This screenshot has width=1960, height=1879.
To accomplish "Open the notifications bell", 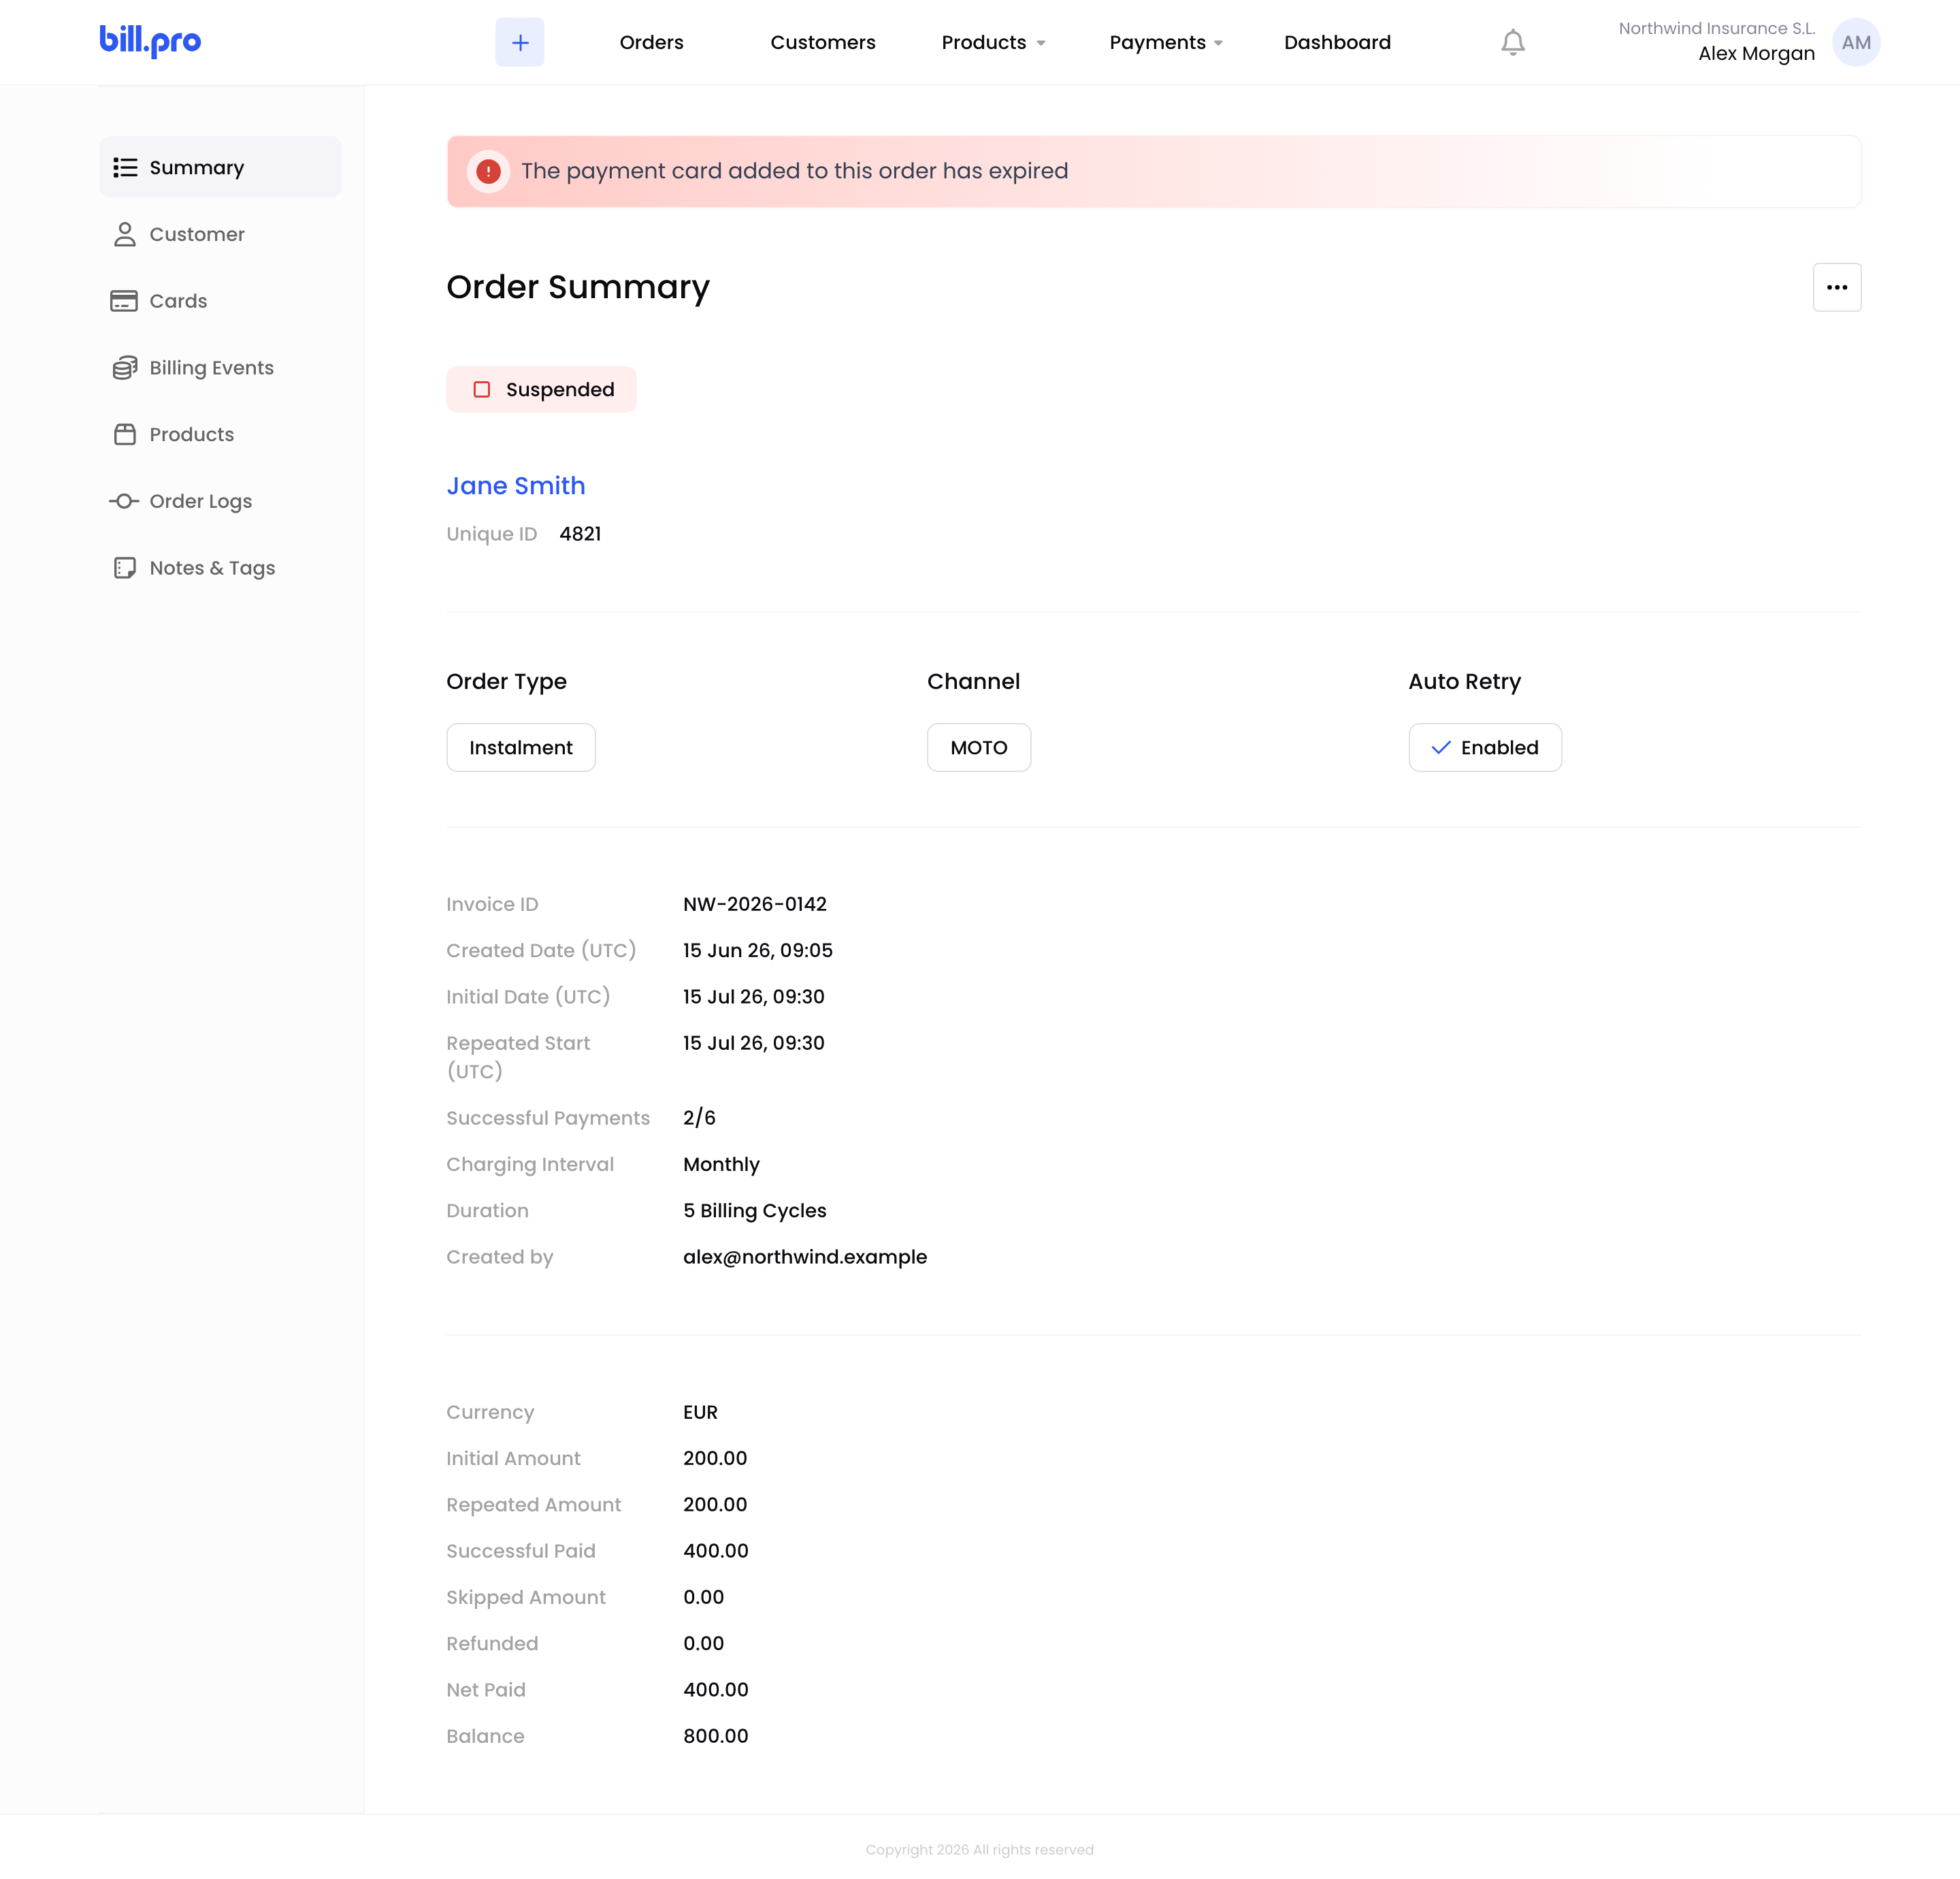I will coord(1513,42).
